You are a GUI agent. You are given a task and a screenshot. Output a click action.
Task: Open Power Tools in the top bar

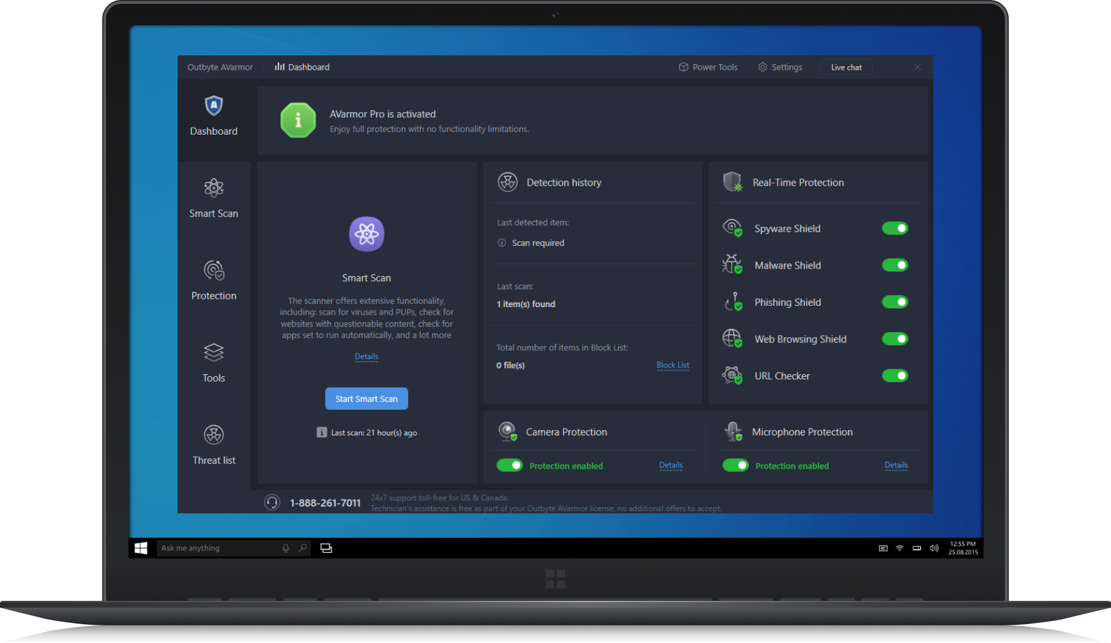pyautogui.click(x=708, y=67)
